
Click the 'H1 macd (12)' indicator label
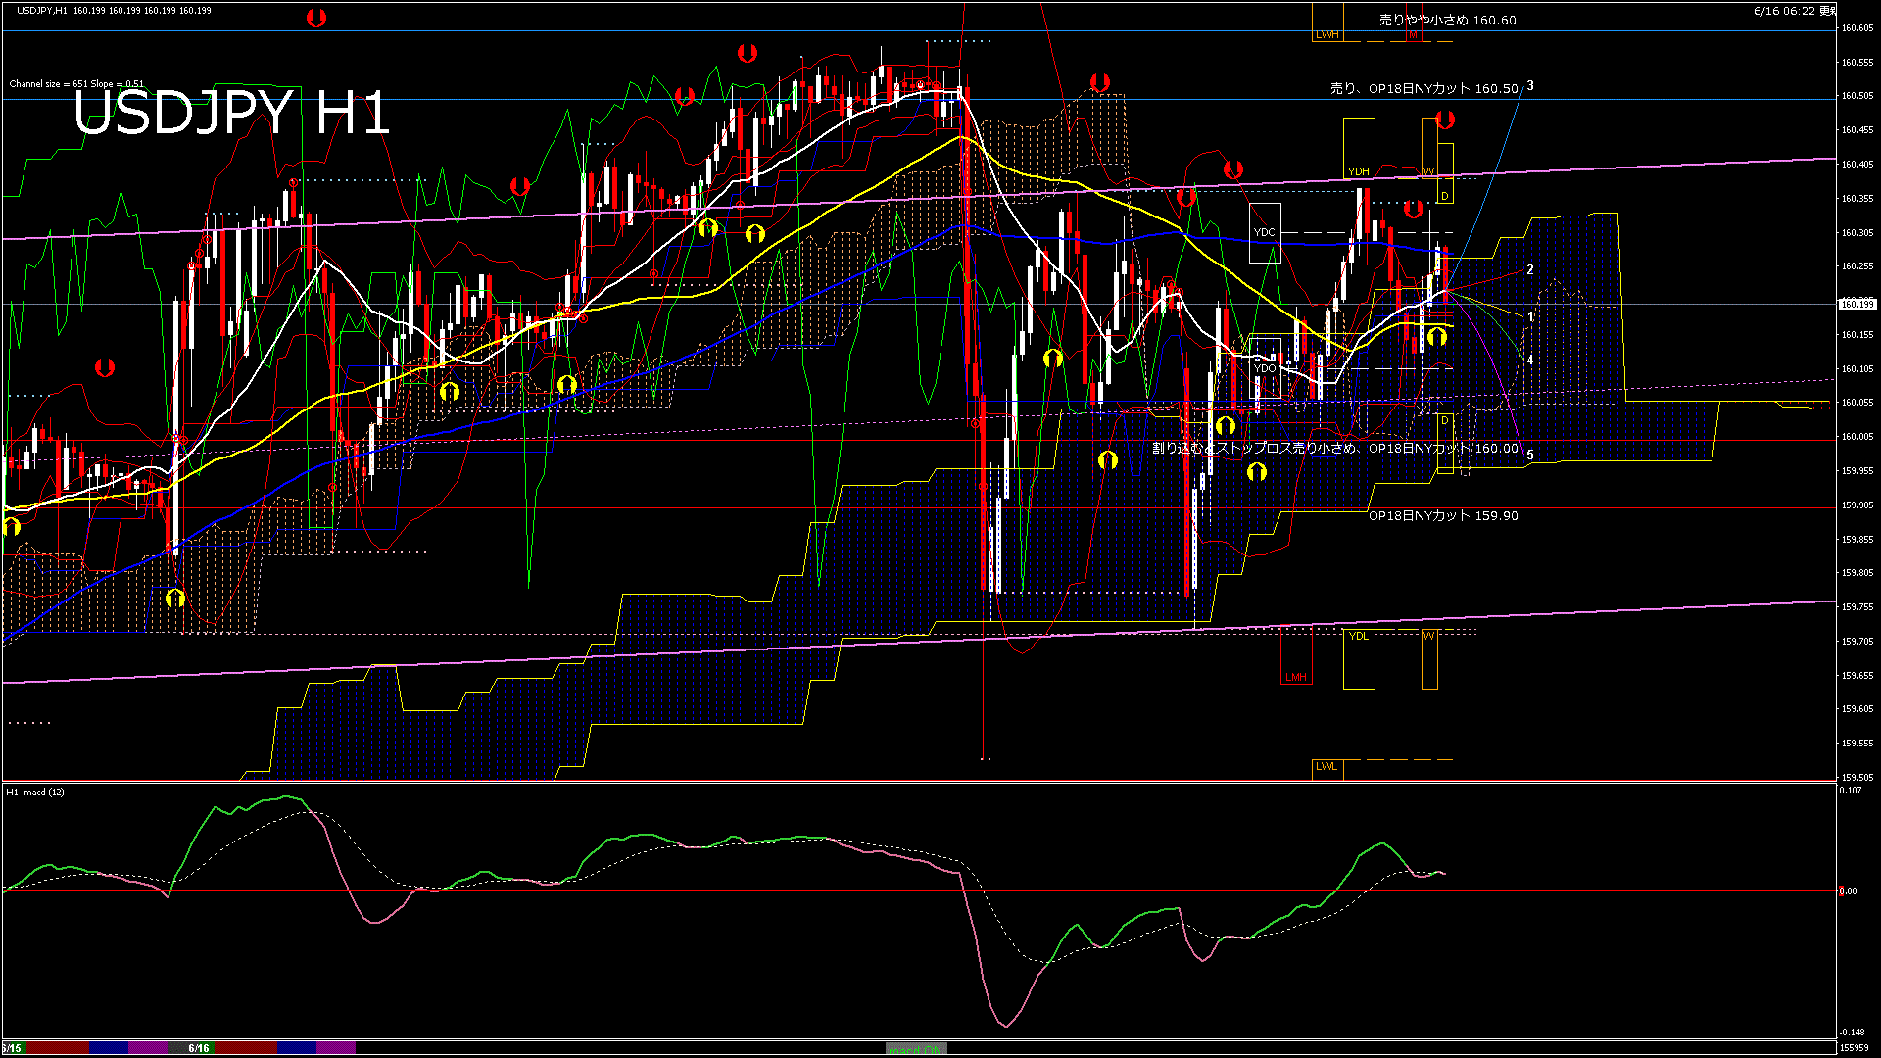35,792
